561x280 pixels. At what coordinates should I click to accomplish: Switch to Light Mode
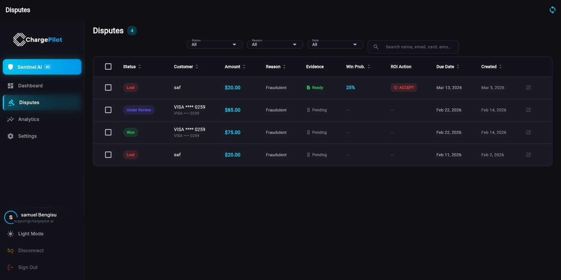[x=31, y=234]
